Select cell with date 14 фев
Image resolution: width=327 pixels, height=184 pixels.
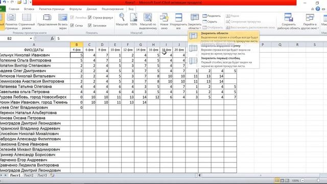(x=141, y=50)
